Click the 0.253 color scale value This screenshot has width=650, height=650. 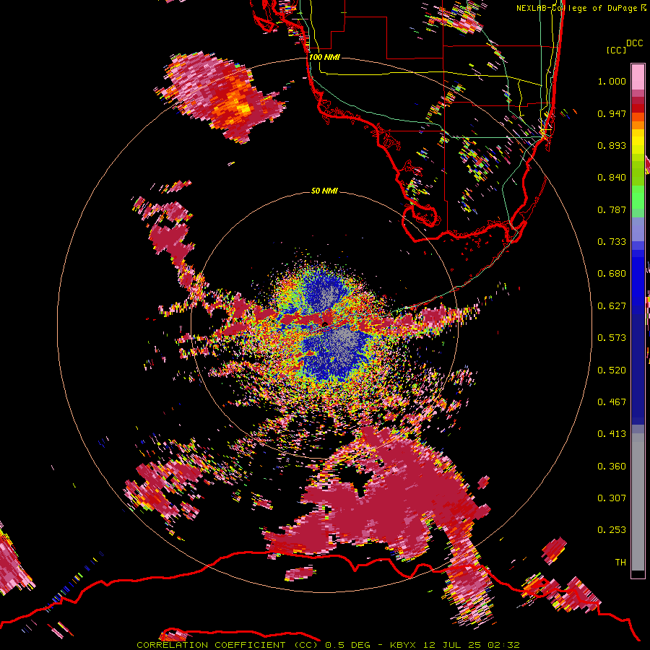click(x=612, y=530)
